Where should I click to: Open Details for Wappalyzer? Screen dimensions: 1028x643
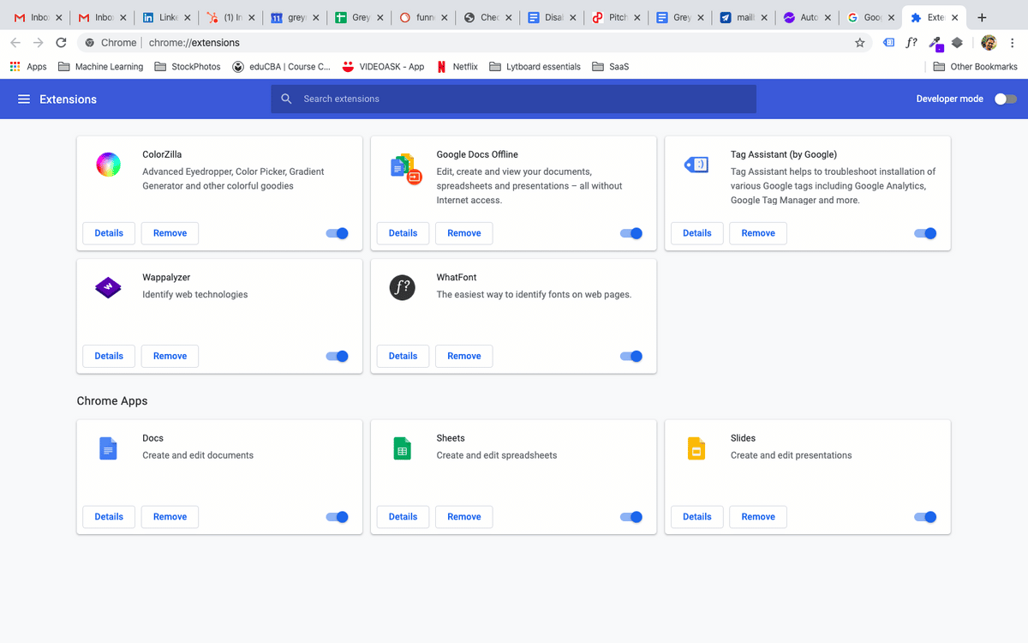pos(108,355)
